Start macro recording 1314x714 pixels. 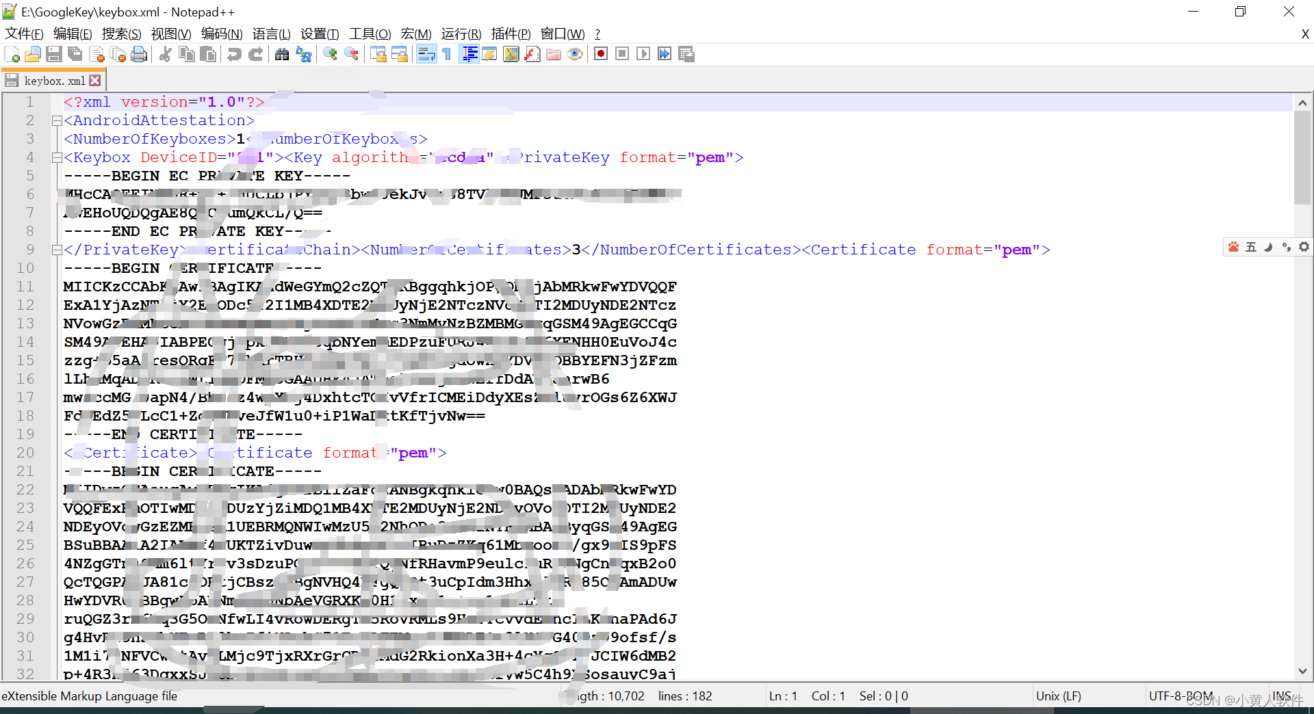point(600,54)
